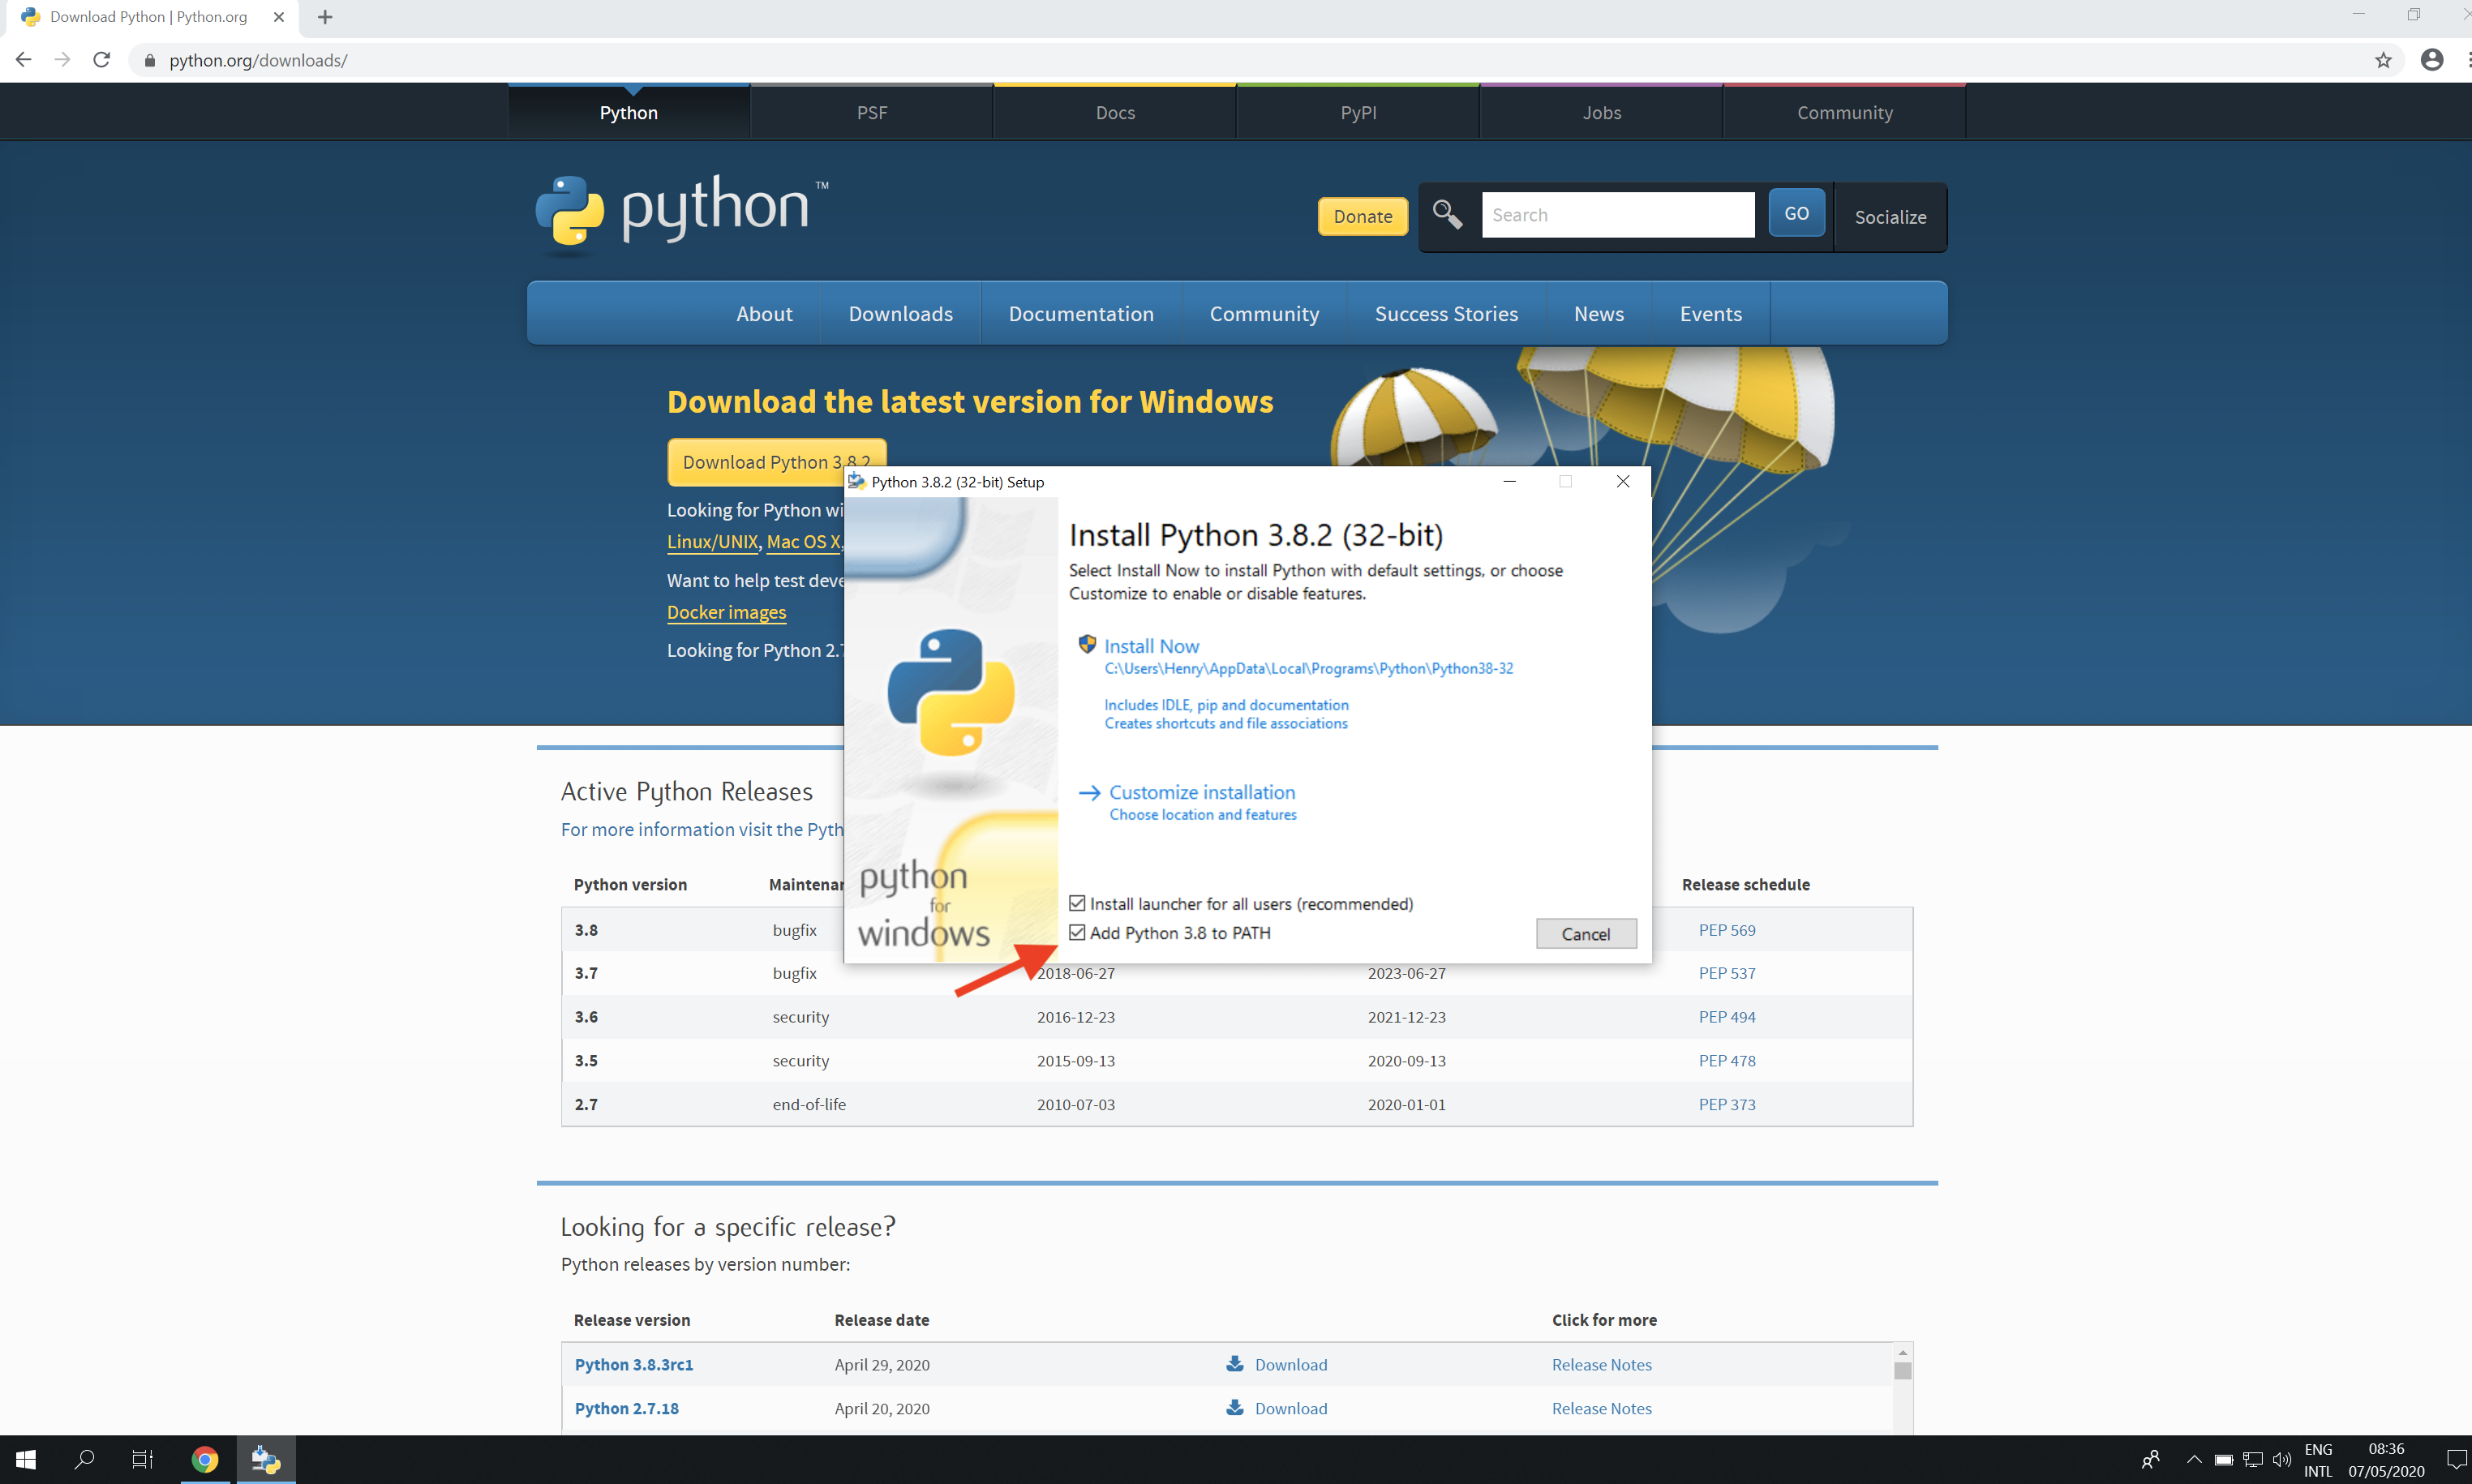Select the Jobs top navigation tab
Screen dimensions: 2472x1484
point(1601,112)
